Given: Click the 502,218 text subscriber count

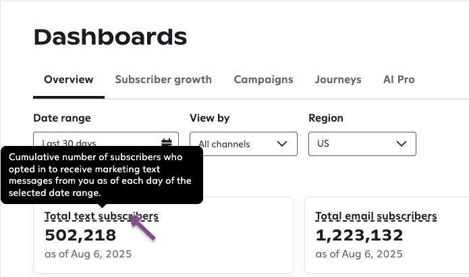Looking at the screenshot, I should click(x=80, y=235).
